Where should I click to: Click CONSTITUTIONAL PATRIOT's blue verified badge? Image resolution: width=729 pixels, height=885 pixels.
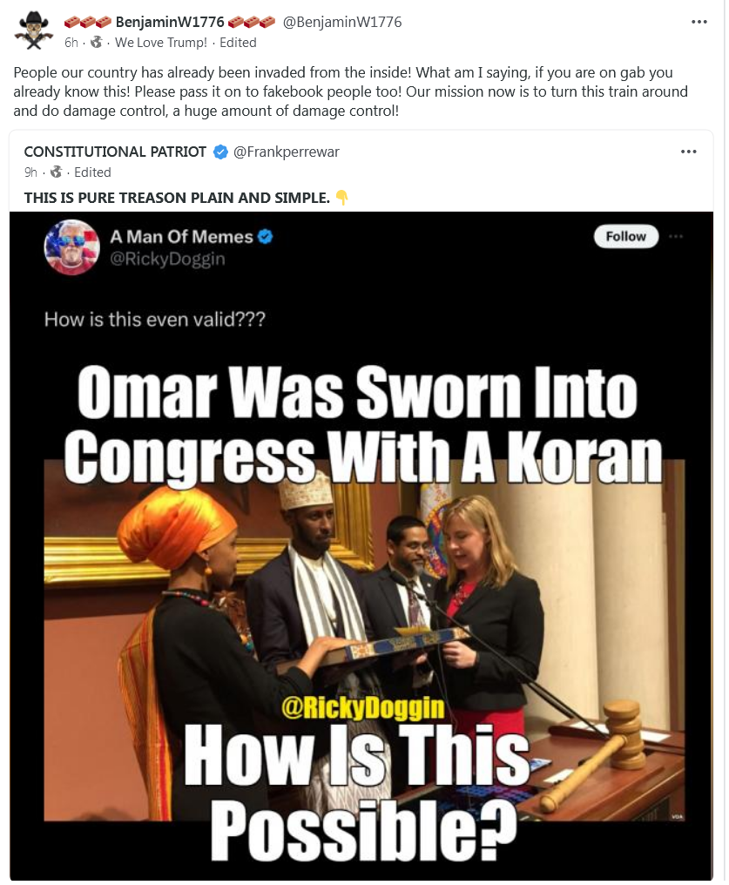(220, 152)
